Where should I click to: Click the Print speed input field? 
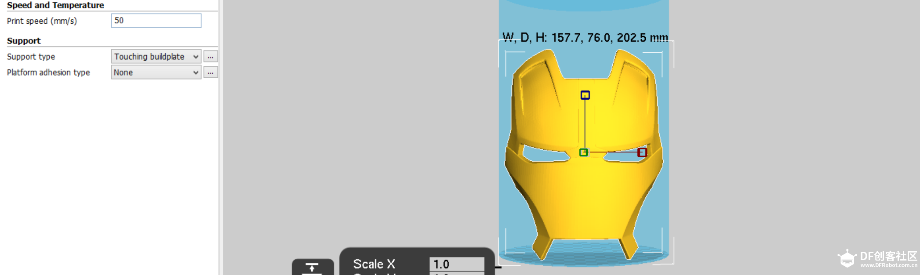click(156, 21)
